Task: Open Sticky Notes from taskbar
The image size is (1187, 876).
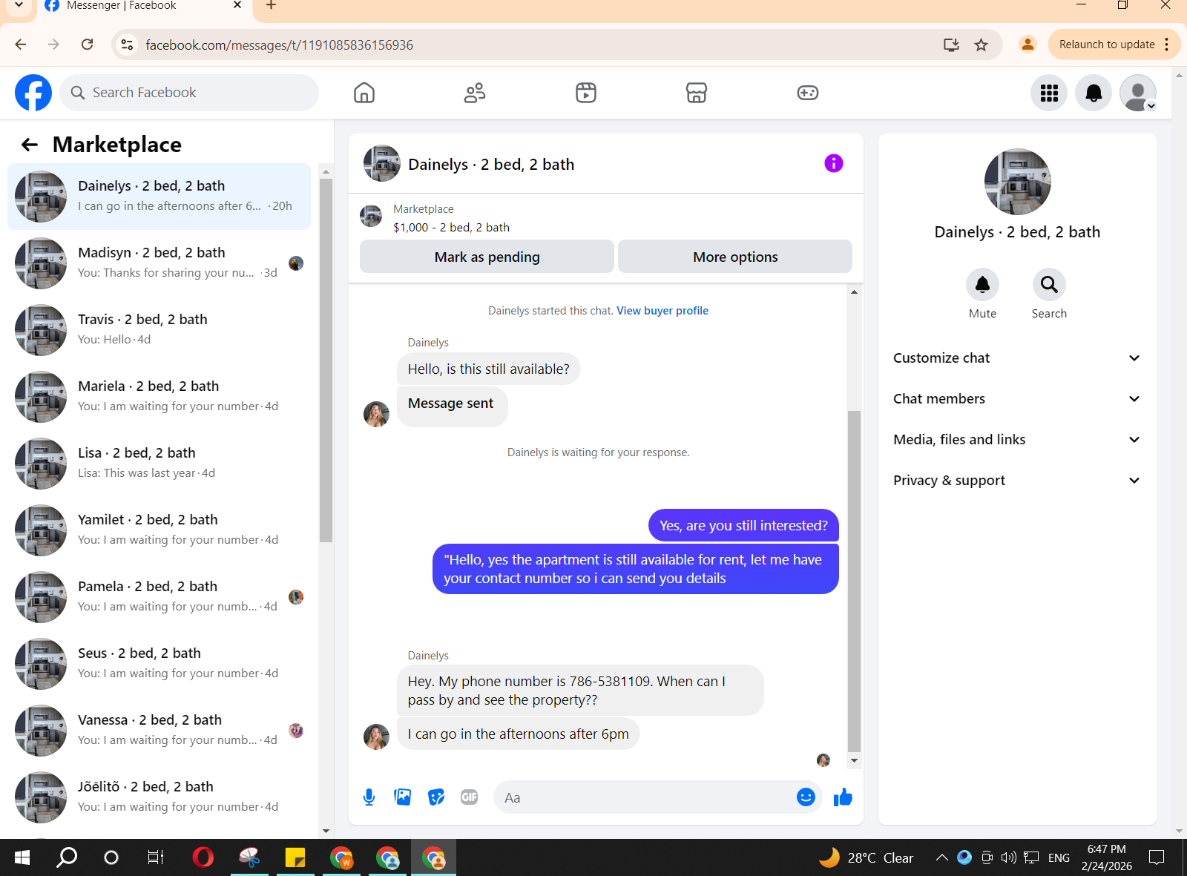Action: 295,857
